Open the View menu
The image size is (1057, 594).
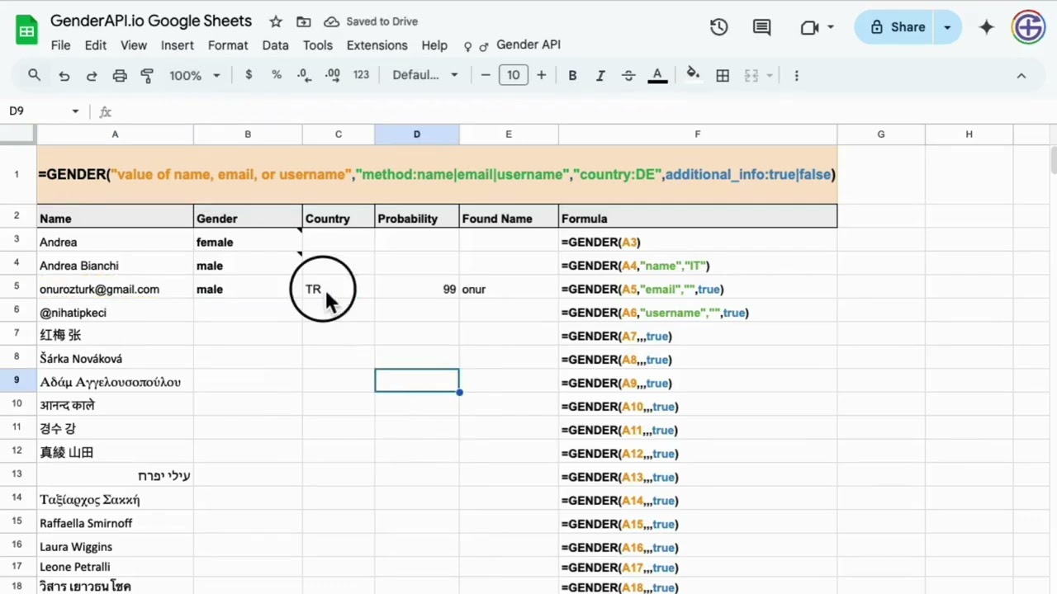134,45
